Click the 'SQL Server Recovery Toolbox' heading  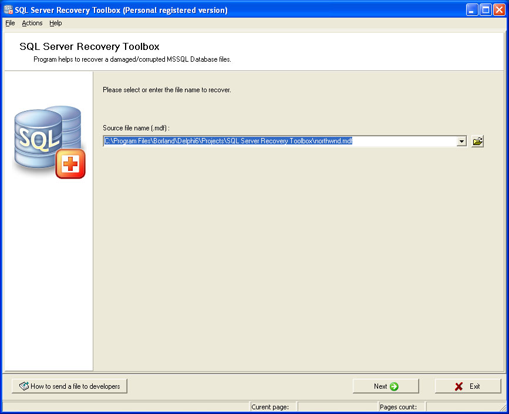pos(89,46)
